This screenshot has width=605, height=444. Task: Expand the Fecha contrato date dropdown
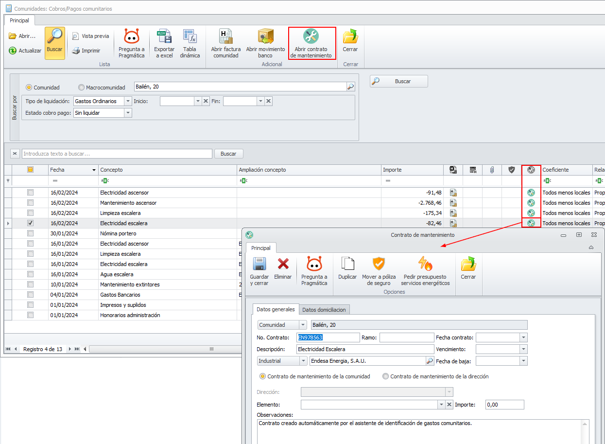pyautogui.click(x=523, y=337)
